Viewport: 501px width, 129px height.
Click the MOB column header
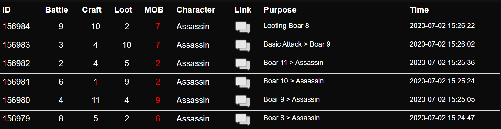point(154,10)
